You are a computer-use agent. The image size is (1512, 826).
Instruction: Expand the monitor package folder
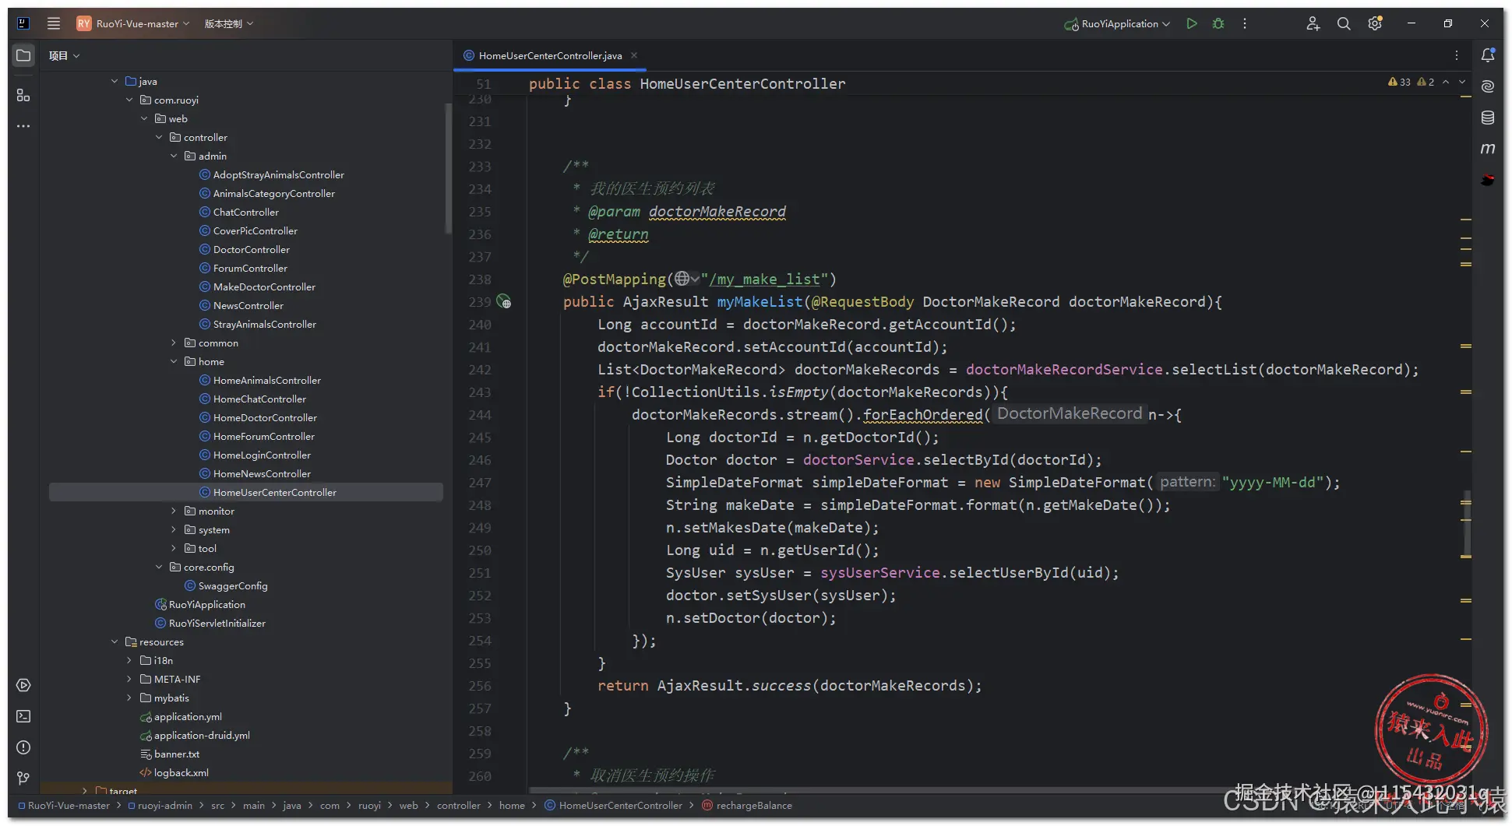tap(174, 511)
